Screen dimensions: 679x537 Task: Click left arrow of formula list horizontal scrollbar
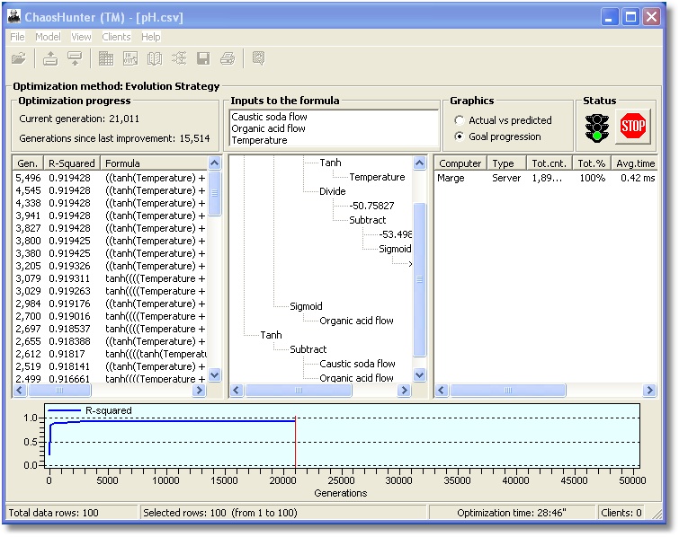[20, 391]
